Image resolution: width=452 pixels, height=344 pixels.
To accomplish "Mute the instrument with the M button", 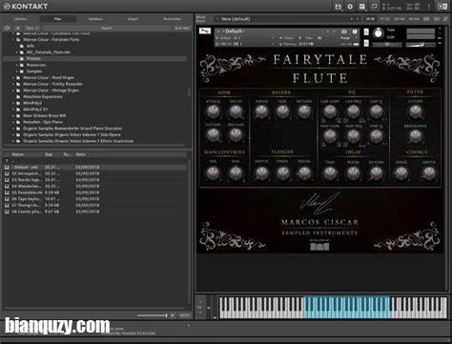I will pyautogui.click(x=366, y=43).
